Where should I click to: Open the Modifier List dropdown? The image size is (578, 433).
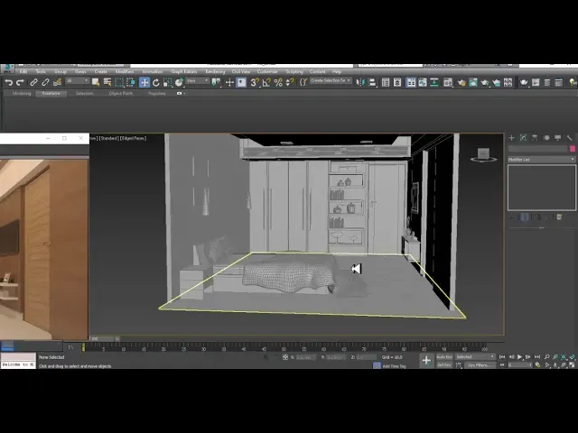coord(541,160)
